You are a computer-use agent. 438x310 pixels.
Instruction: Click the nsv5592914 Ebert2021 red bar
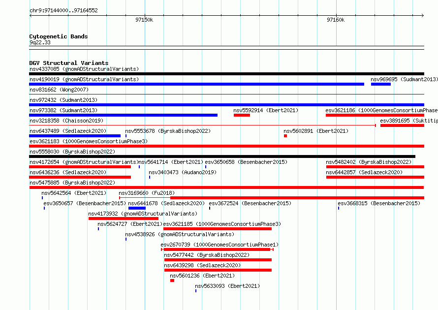coord(242,115)
